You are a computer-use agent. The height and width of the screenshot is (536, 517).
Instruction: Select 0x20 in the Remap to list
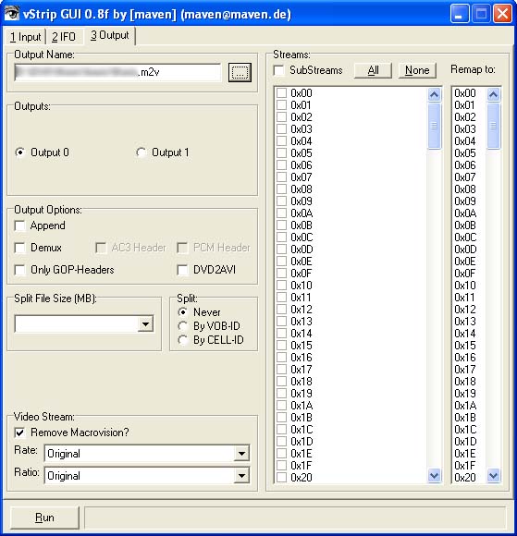point(465,477)
